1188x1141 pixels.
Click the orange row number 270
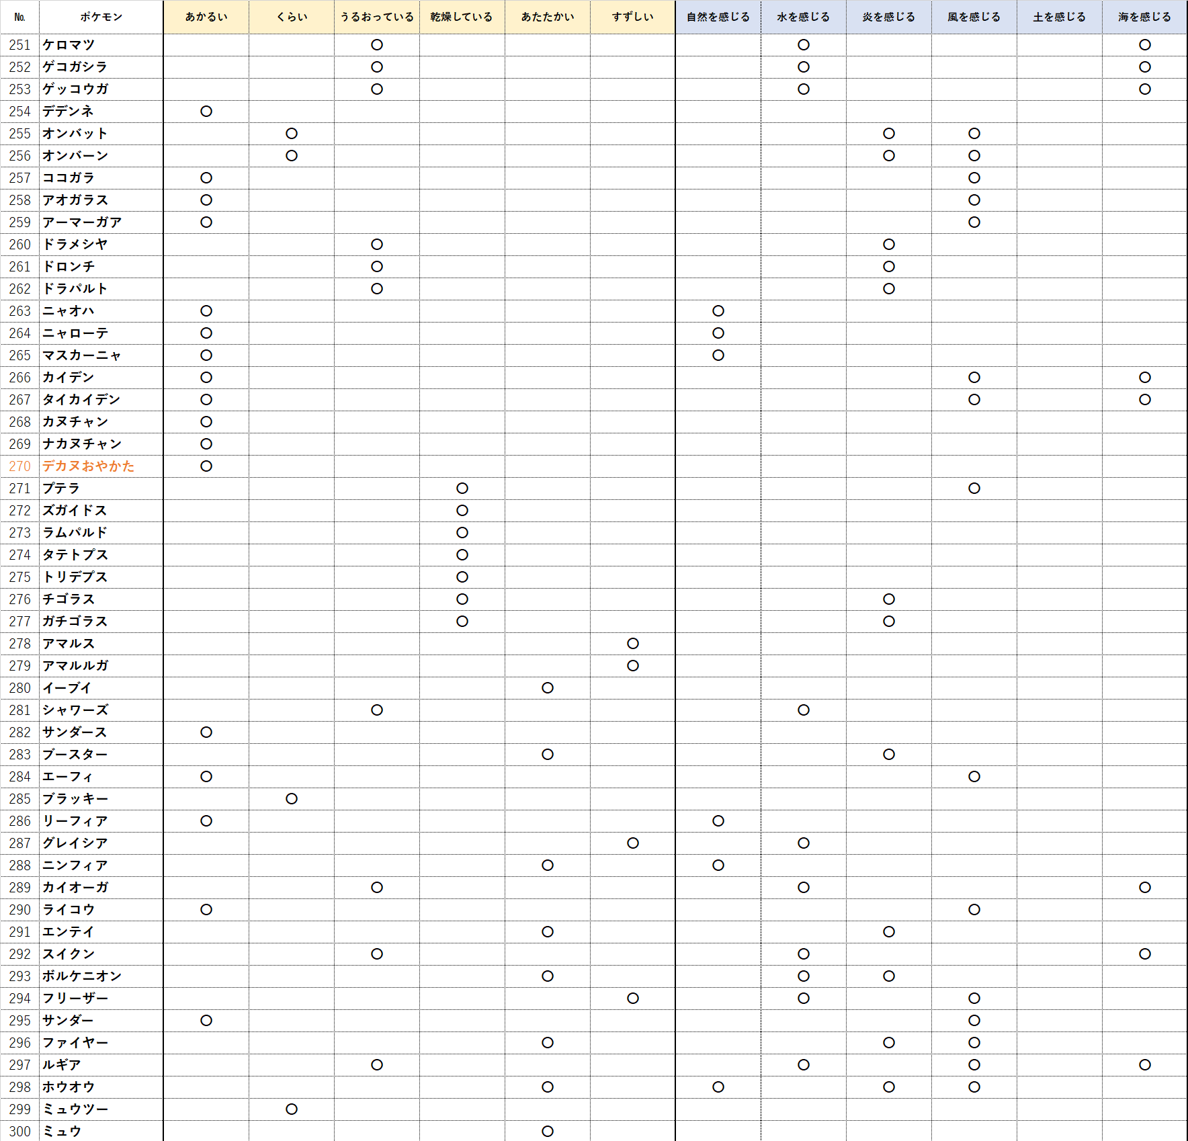[x=20, y=466]
